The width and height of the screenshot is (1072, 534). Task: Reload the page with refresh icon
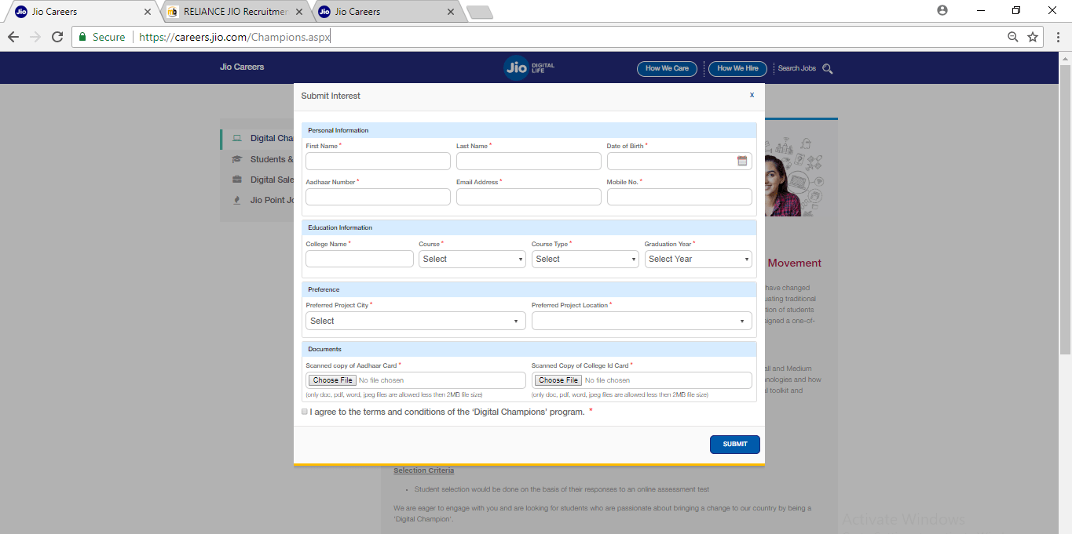point(57,37)
